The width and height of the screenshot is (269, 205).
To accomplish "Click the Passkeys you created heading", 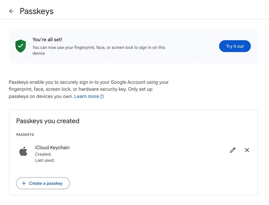I will coord(48,121).
